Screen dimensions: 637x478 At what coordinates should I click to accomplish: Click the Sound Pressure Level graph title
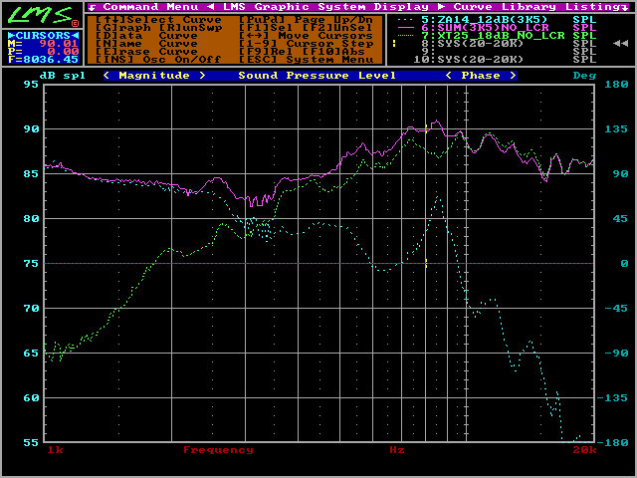point(317,76)
